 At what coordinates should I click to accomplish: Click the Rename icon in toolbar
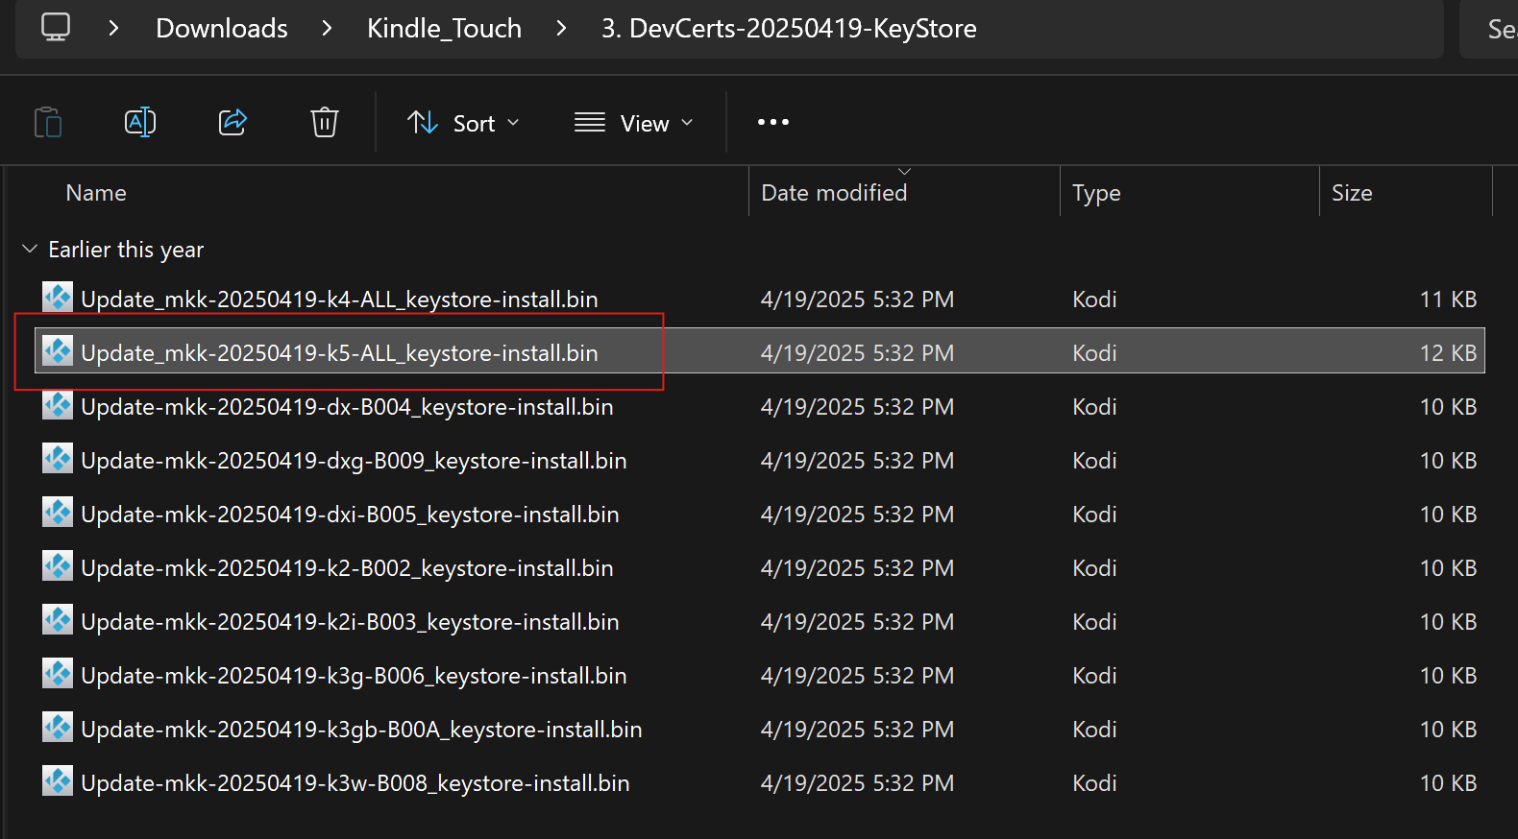(140, 122)
